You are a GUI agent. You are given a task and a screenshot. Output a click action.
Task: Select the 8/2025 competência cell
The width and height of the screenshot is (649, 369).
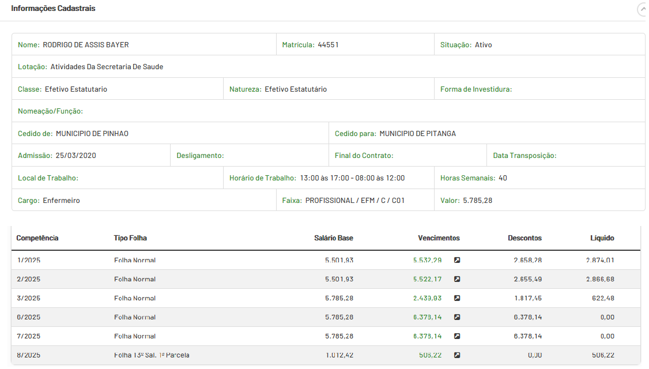tap(28, 355)
